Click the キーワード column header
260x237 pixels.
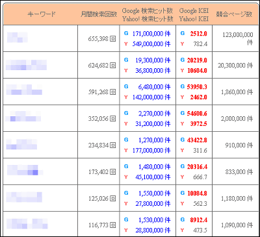coord(42,14)
